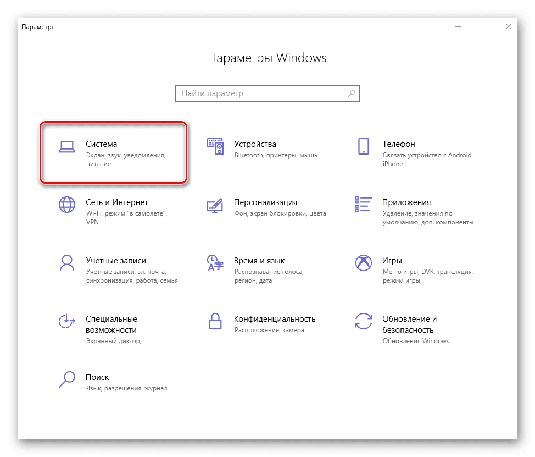This screenshot has height=457, width=535.
Task: Go to Устройства settings title
Action: click(x=255, y=144)
